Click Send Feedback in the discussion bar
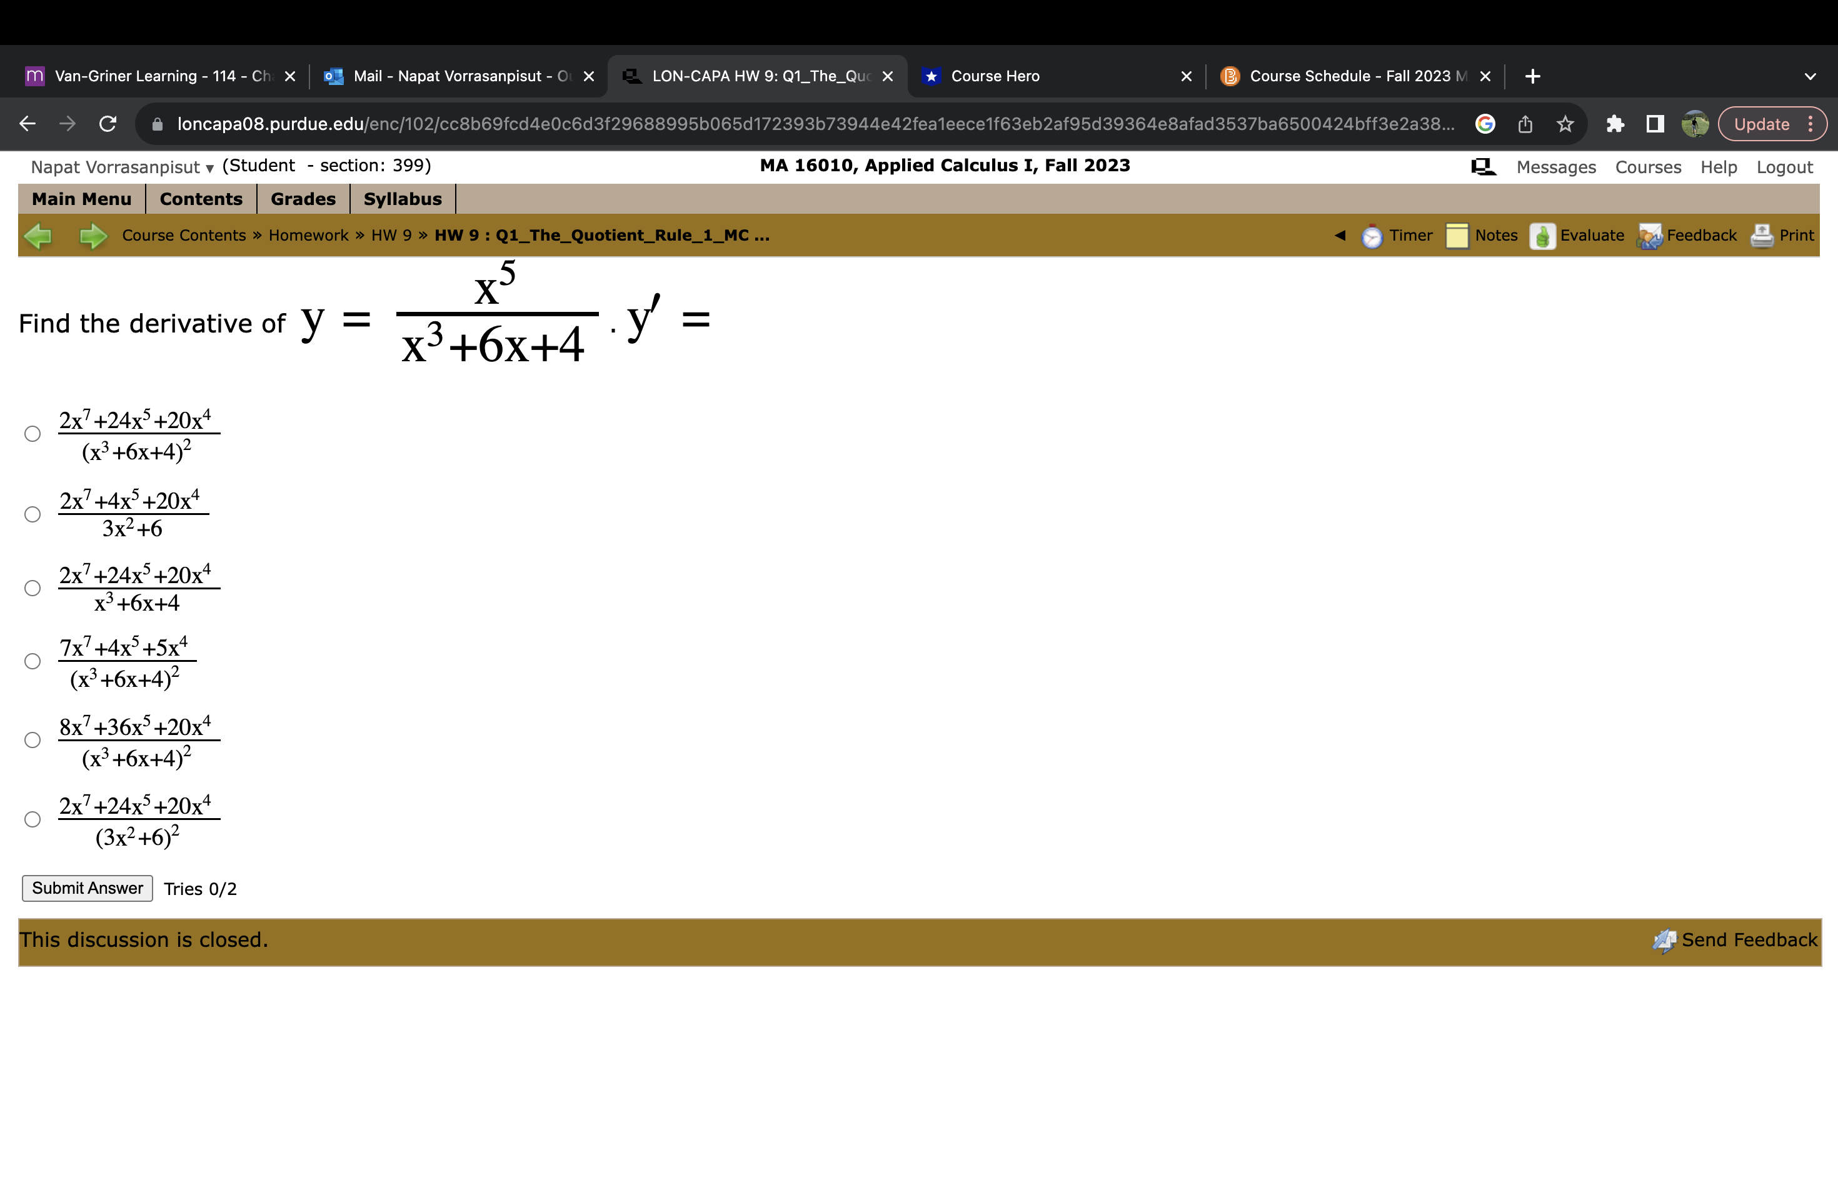The image size is (1838, 1195). (x=1747, y=939)
